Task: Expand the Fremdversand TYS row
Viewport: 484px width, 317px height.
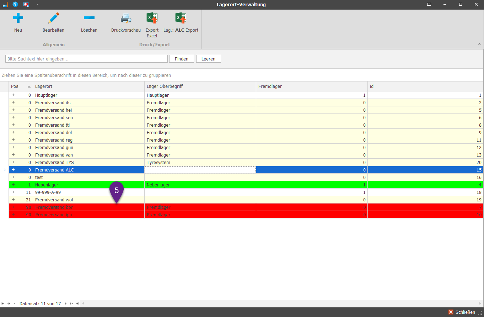Action: (14, 162)
